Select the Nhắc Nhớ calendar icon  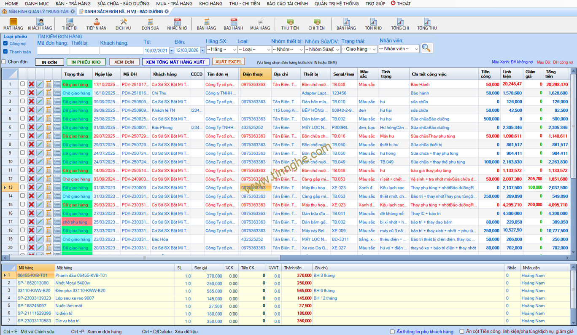click(177, 24)
